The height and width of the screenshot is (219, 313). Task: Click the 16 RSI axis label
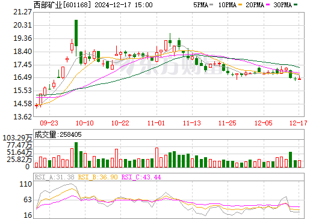pyautogui.click(x=28, y=215)
